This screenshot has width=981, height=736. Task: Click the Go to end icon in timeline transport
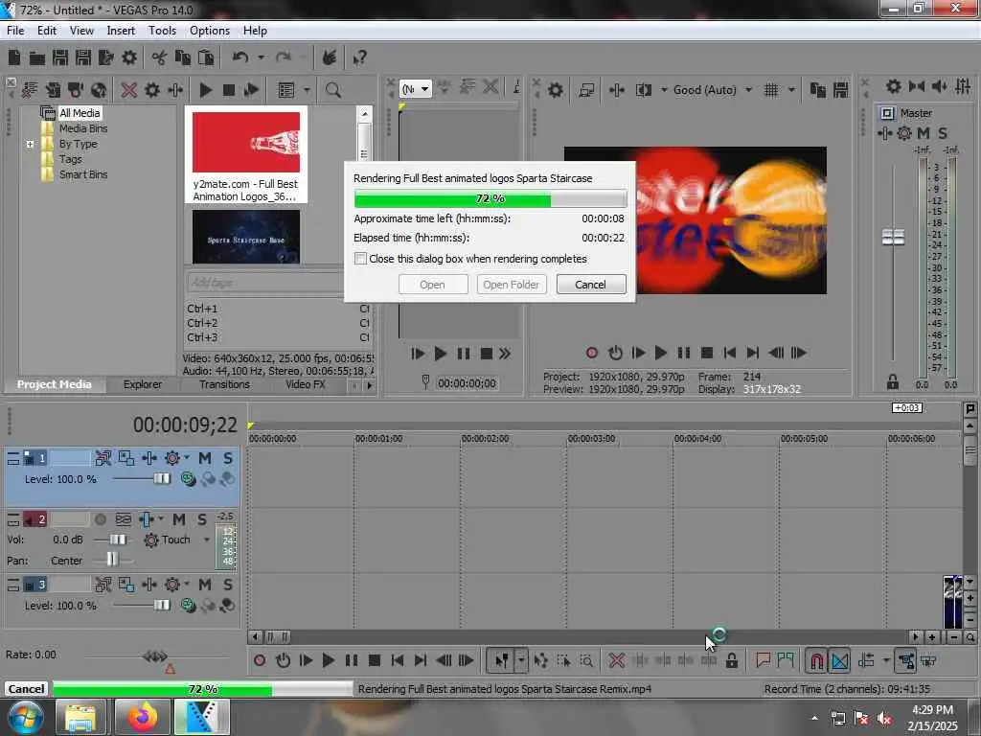(x=421, y=660)
